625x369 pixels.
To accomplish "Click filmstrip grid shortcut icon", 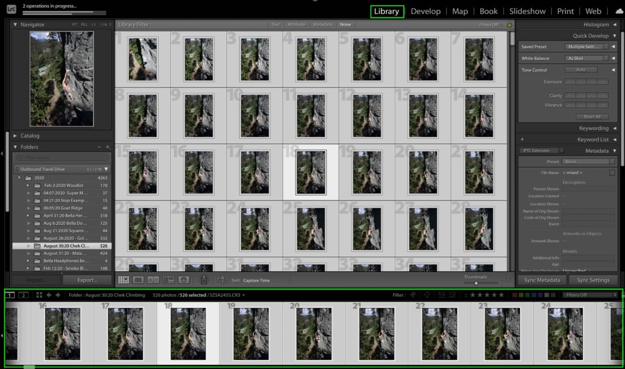I will coord(39,295).
